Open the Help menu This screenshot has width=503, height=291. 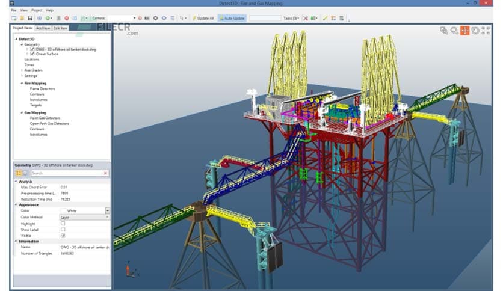(x=50, y=10)
